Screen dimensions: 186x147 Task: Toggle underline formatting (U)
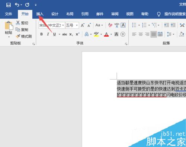tap(54, 34)
